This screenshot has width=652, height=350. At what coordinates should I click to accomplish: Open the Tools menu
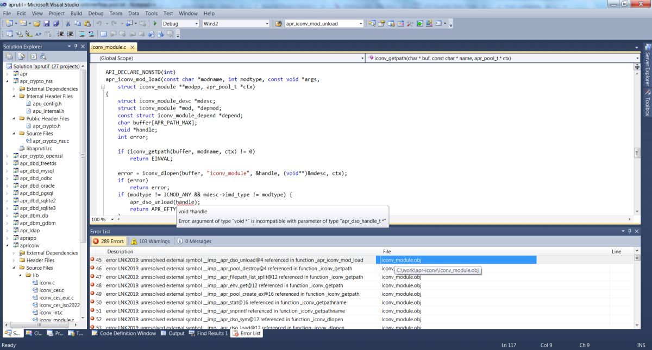coord(152,13)
